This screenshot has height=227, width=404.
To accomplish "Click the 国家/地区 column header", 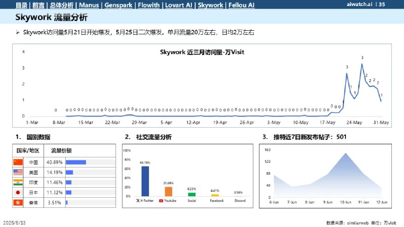I will 28,150.
